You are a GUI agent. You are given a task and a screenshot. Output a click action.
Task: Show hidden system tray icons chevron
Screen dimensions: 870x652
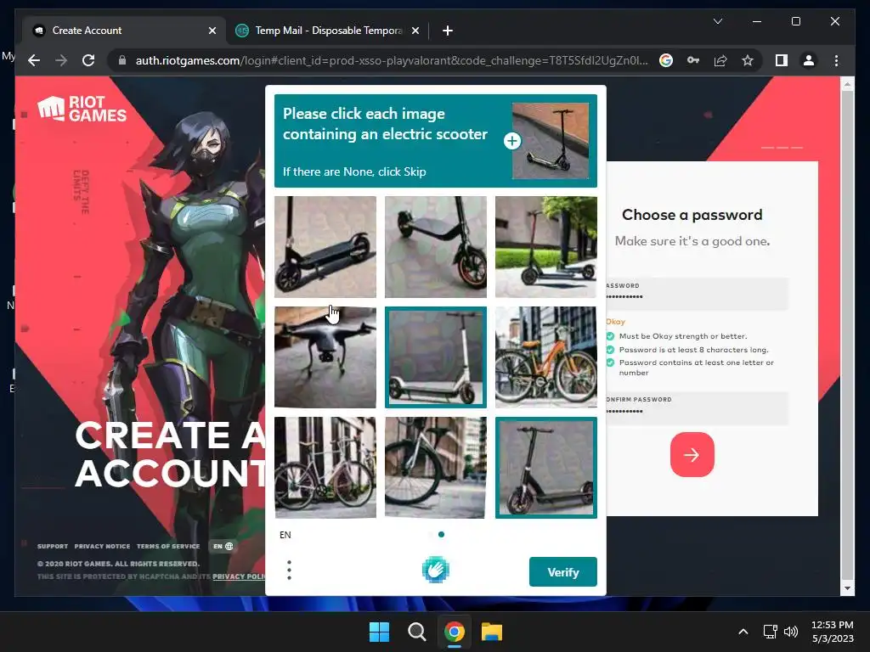(x=743, y=632)
